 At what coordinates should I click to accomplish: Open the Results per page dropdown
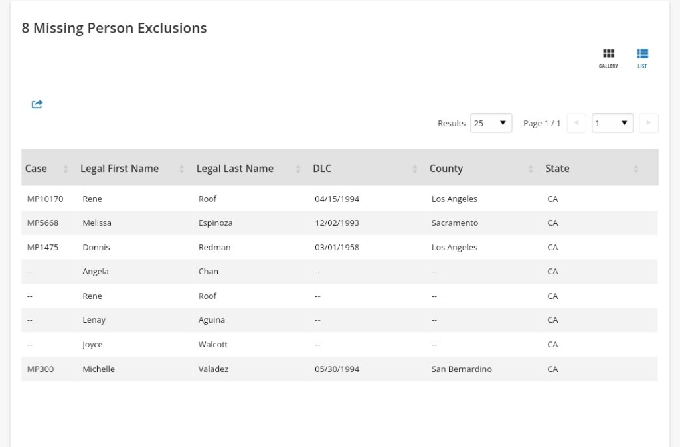(x=491, y=123)
